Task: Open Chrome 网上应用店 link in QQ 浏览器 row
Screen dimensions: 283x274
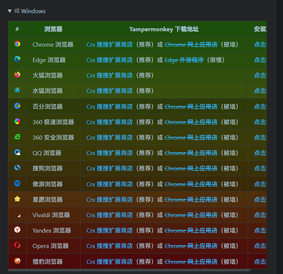Action: [191, 153]
